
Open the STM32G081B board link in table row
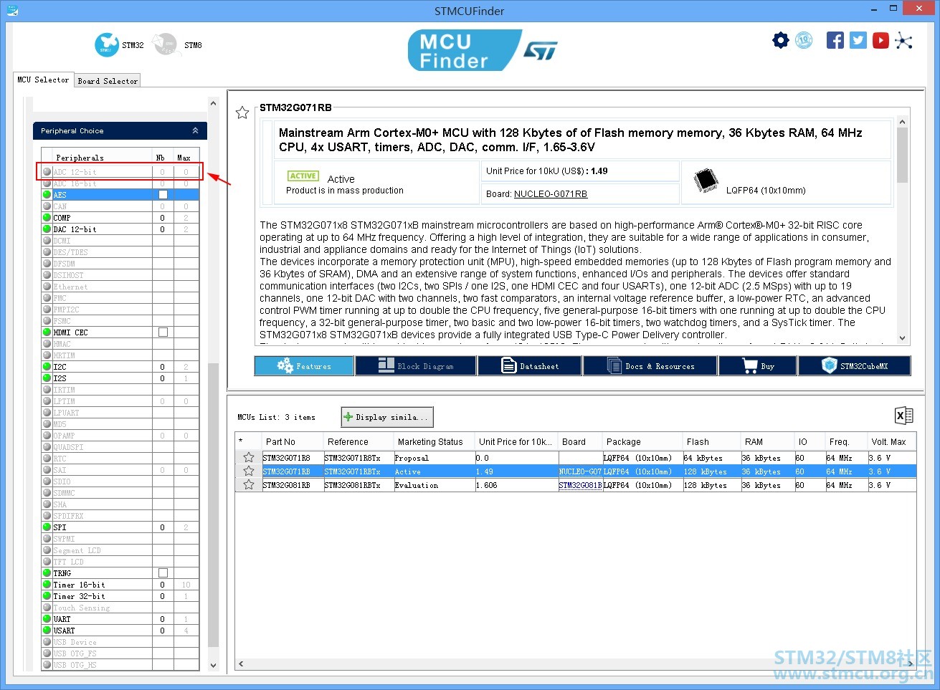pos(580,485)
